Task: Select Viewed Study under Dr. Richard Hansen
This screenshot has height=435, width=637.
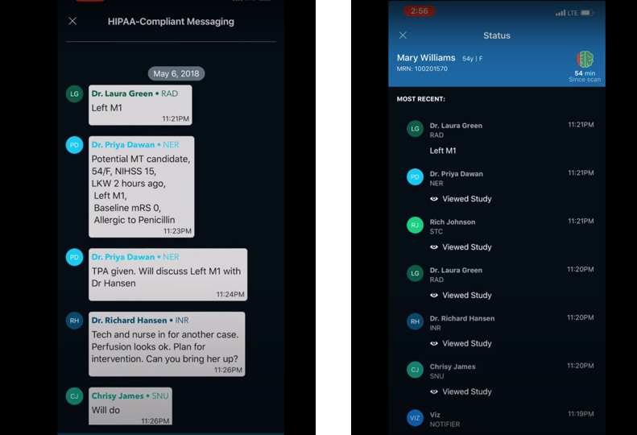Action: (x=467, y=343)
